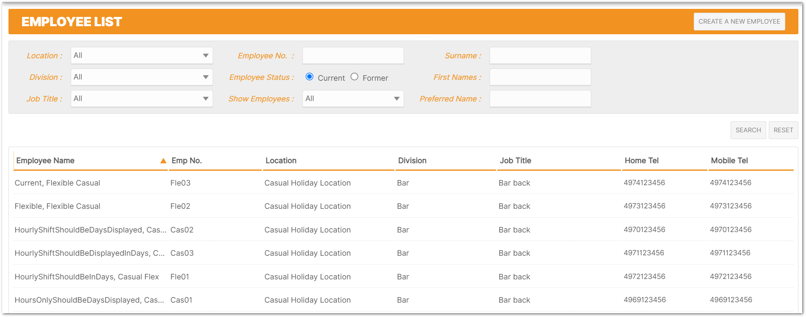Viewport: 806px width, 317px height.
Task: Click the Employee Name sort arrow icon
Action: point(163,161)
